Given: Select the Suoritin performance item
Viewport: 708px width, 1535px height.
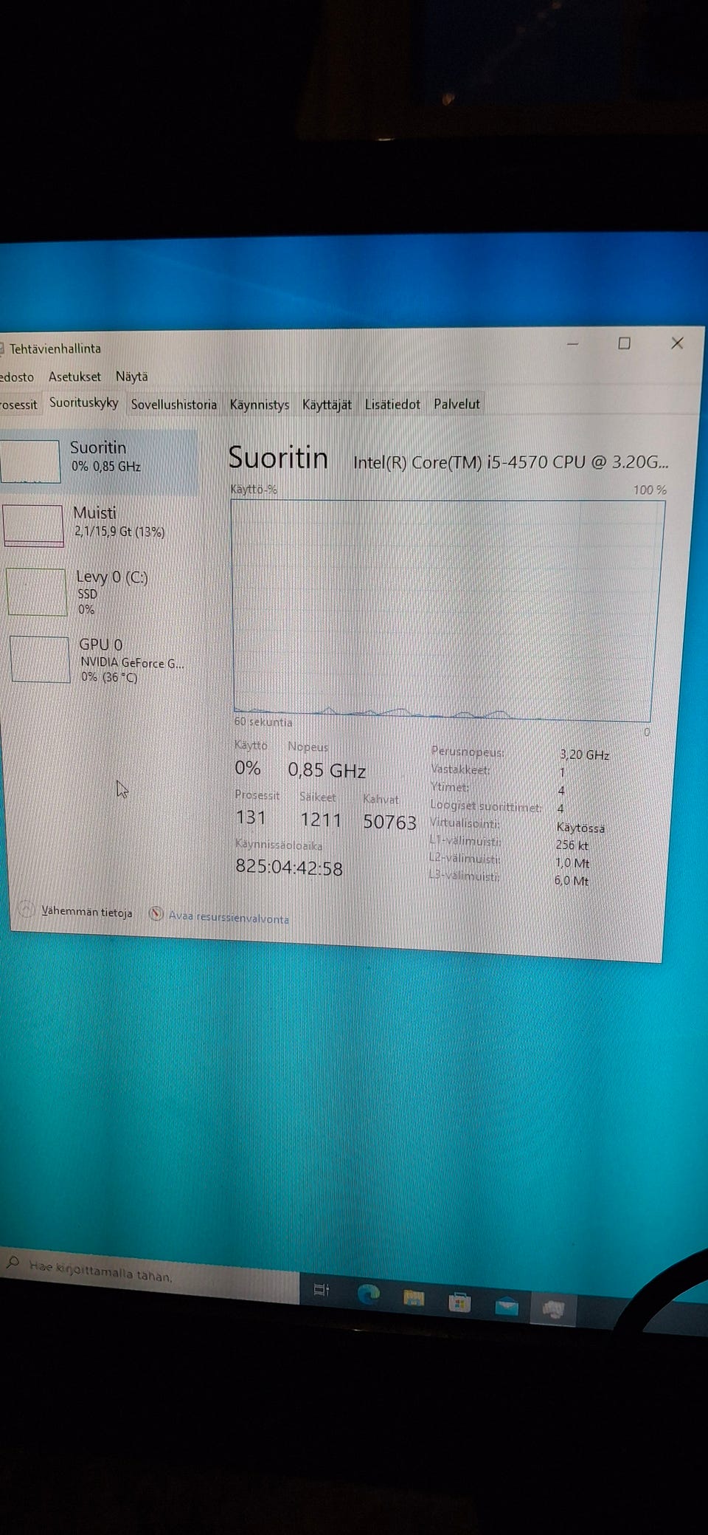Looking at the screenshot, I should [x=99, y=461].
